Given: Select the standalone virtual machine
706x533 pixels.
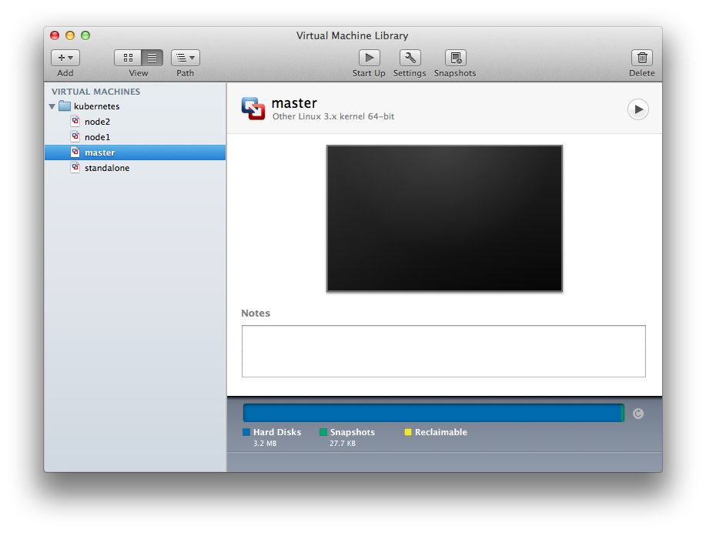Looking at the screenshot, I should coord(135,168).
